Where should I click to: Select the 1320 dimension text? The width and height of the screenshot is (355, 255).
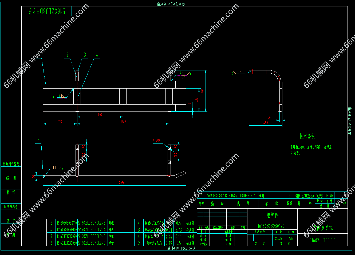[123, 121]
